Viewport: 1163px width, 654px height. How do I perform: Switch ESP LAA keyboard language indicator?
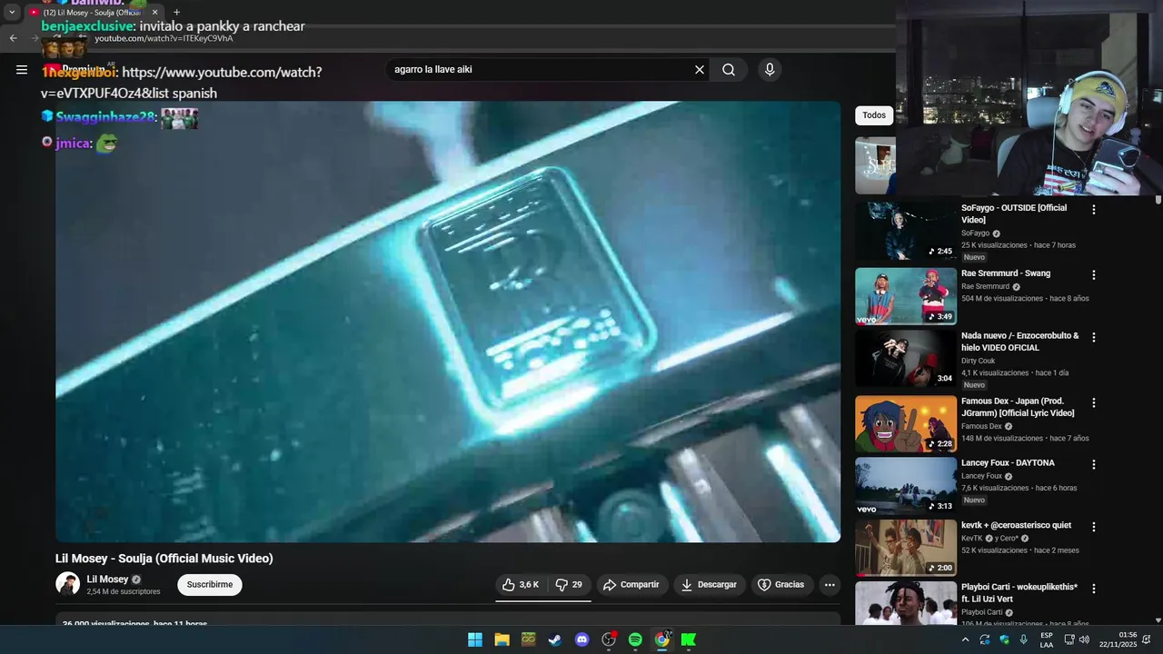tap(1047, 639)
